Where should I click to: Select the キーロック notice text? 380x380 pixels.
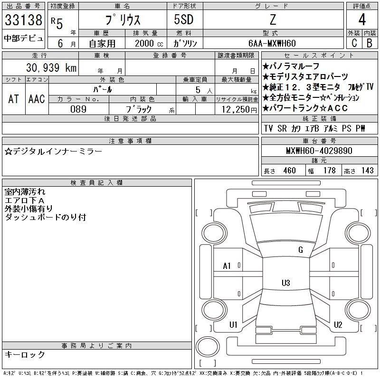coord(25,355)
